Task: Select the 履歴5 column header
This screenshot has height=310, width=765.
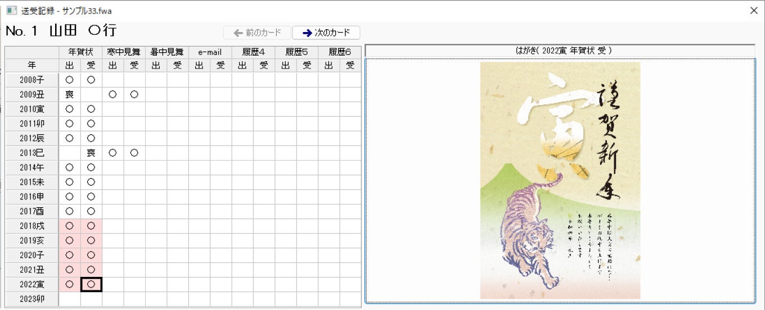Action: tap(296, 52)
